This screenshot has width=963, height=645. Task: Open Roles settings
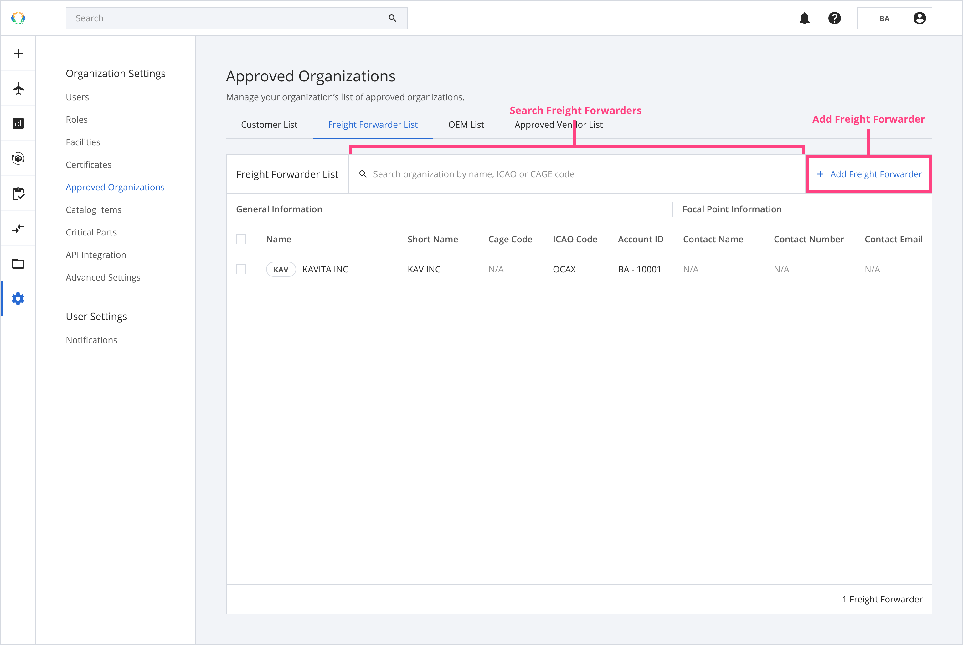coord(76,120)
